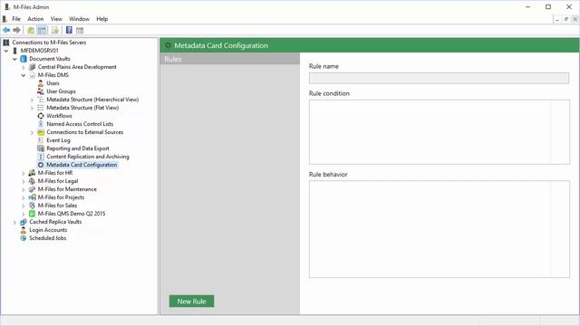
Task: Click Content Replication and Archiving icon
Action: click(x=41, y=157)
